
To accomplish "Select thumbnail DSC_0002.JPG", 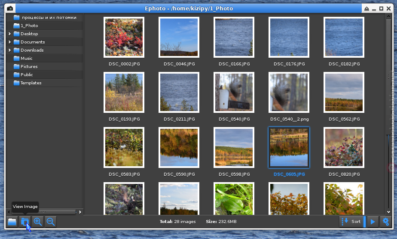I will (x=124, y=37).
